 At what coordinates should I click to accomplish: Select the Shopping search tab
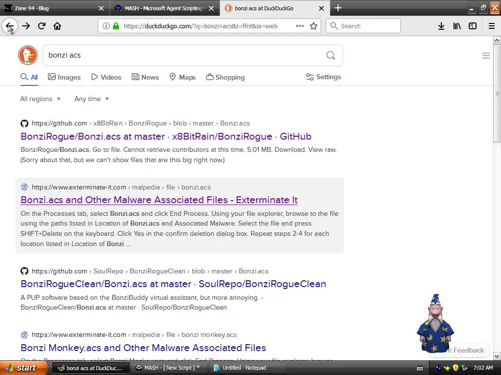pyautogui.click(x=225, y=77)
